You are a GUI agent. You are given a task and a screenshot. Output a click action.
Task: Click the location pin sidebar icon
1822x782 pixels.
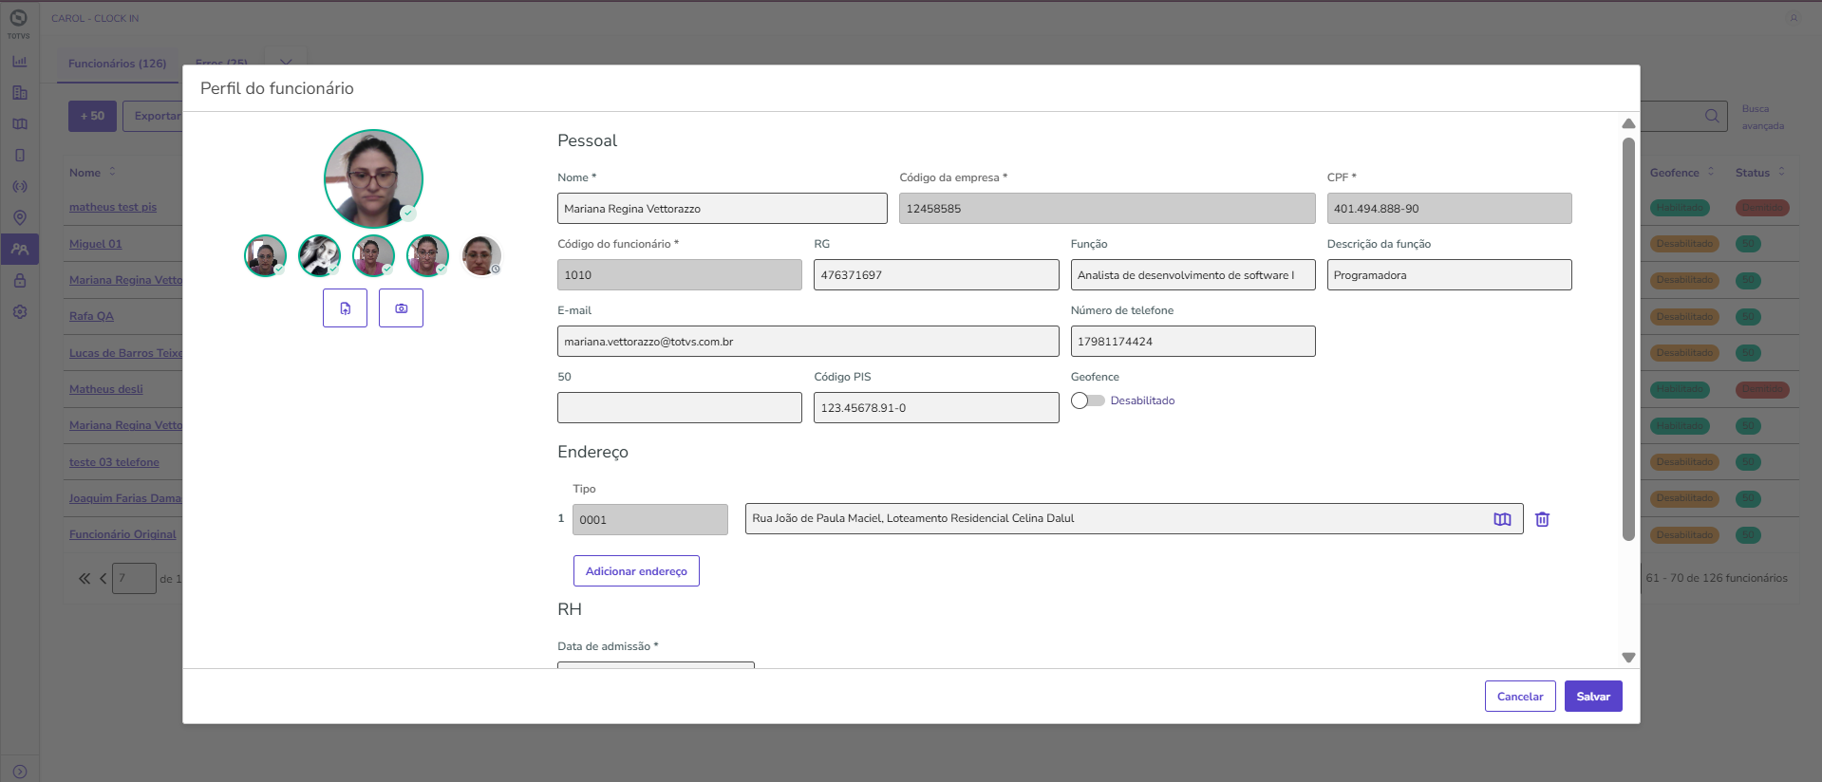20,217
